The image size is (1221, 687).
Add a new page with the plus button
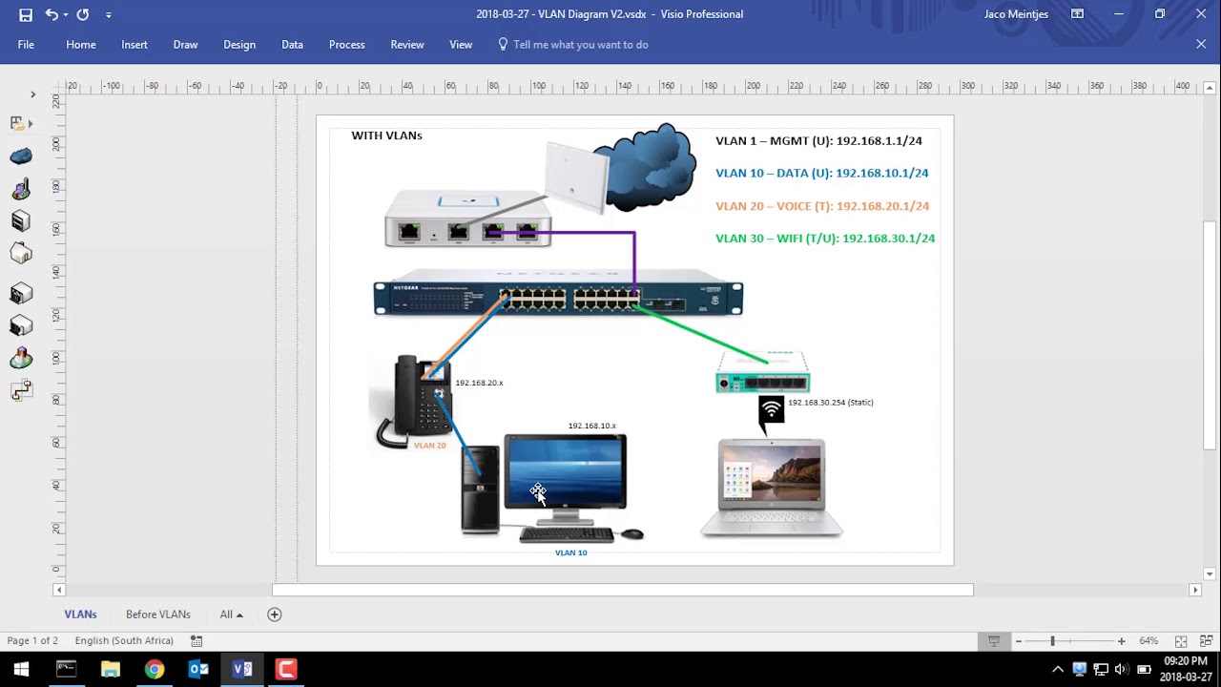click(x=275, y=614)
